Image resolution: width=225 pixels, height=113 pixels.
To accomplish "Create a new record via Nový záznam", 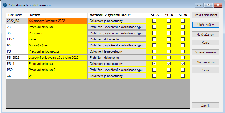I will point(206,34).
